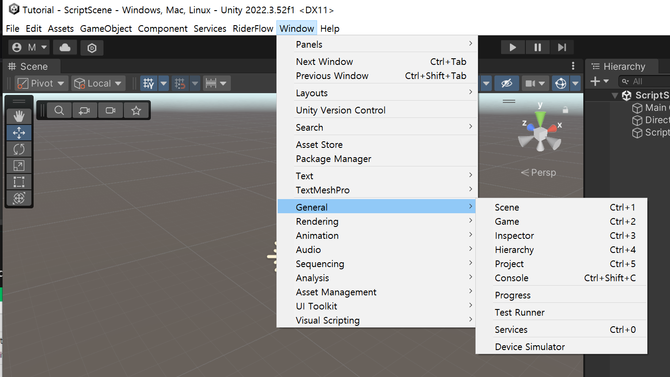
Task: Click the add camera overlay icon
Action: pos(84,110)
